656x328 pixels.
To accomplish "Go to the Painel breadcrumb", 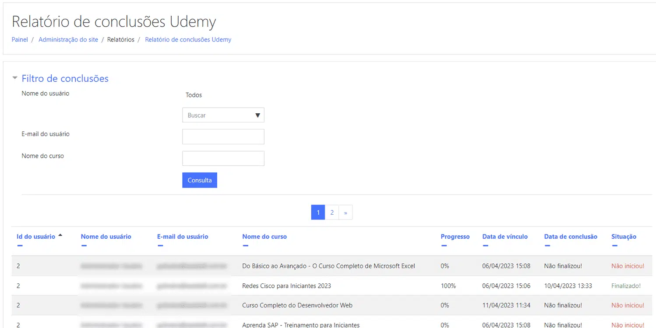I will coord(20,39).
